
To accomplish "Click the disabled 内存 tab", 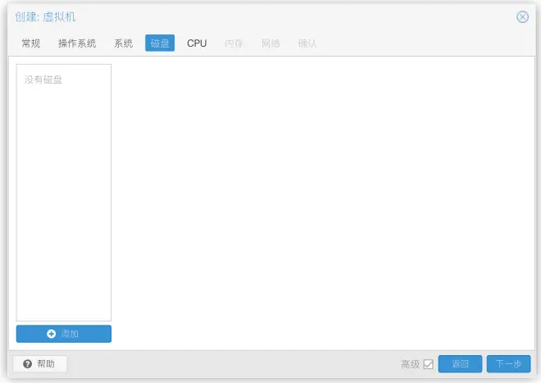I will click(234, 43).
